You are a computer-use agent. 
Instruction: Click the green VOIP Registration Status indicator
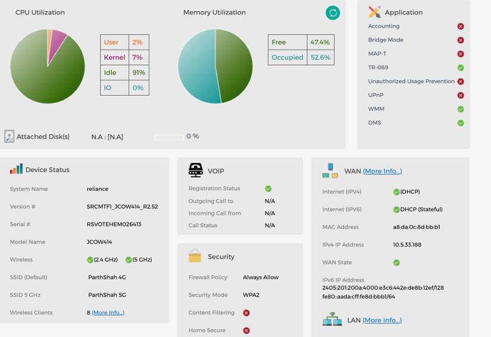(x=268, y=188)
